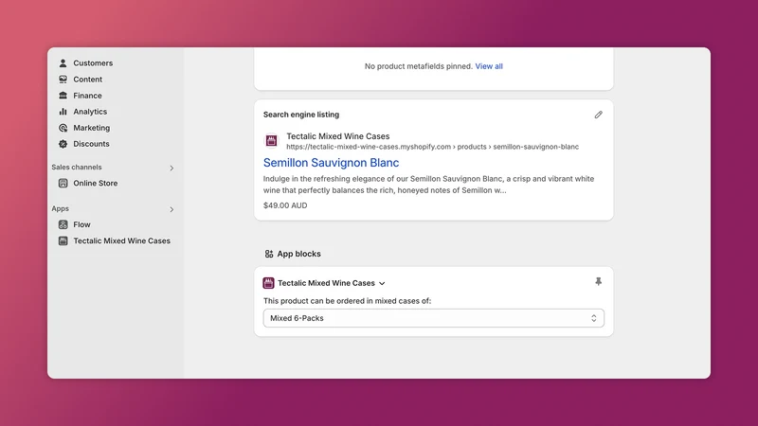Click the Flow app icon
Viewport: 758px width, 426px height.
[x=63, y=224]
